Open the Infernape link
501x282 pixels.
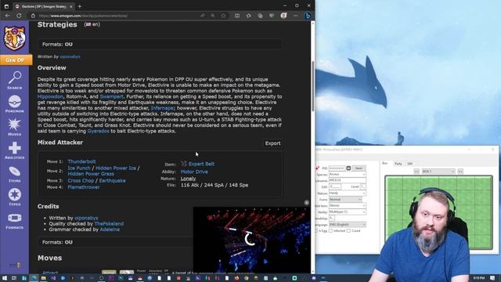pyautogui.click(x=162, y=108)
